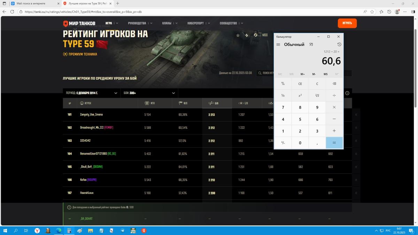Go back in the browser
The width and height of the screenshot is (418, 235).
4,11
